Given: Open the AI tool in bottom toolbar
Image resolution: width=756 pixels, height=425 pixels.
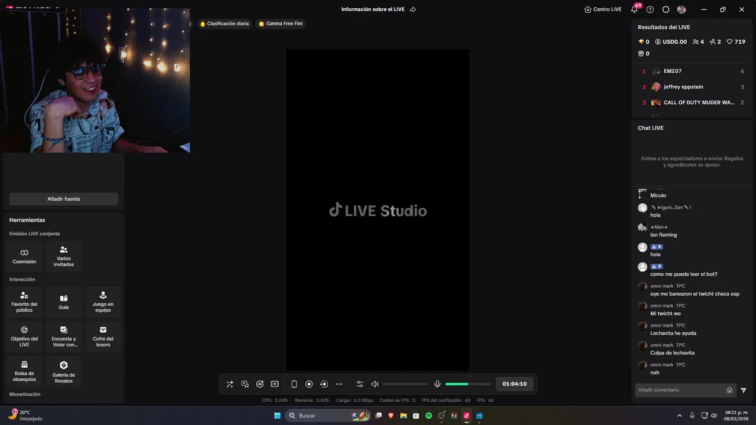Looking at the screenshot, I should click(x=260, y=384).
